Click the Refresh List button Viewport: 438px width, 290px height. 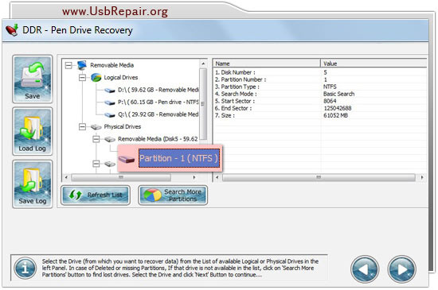tap(96, 195)
